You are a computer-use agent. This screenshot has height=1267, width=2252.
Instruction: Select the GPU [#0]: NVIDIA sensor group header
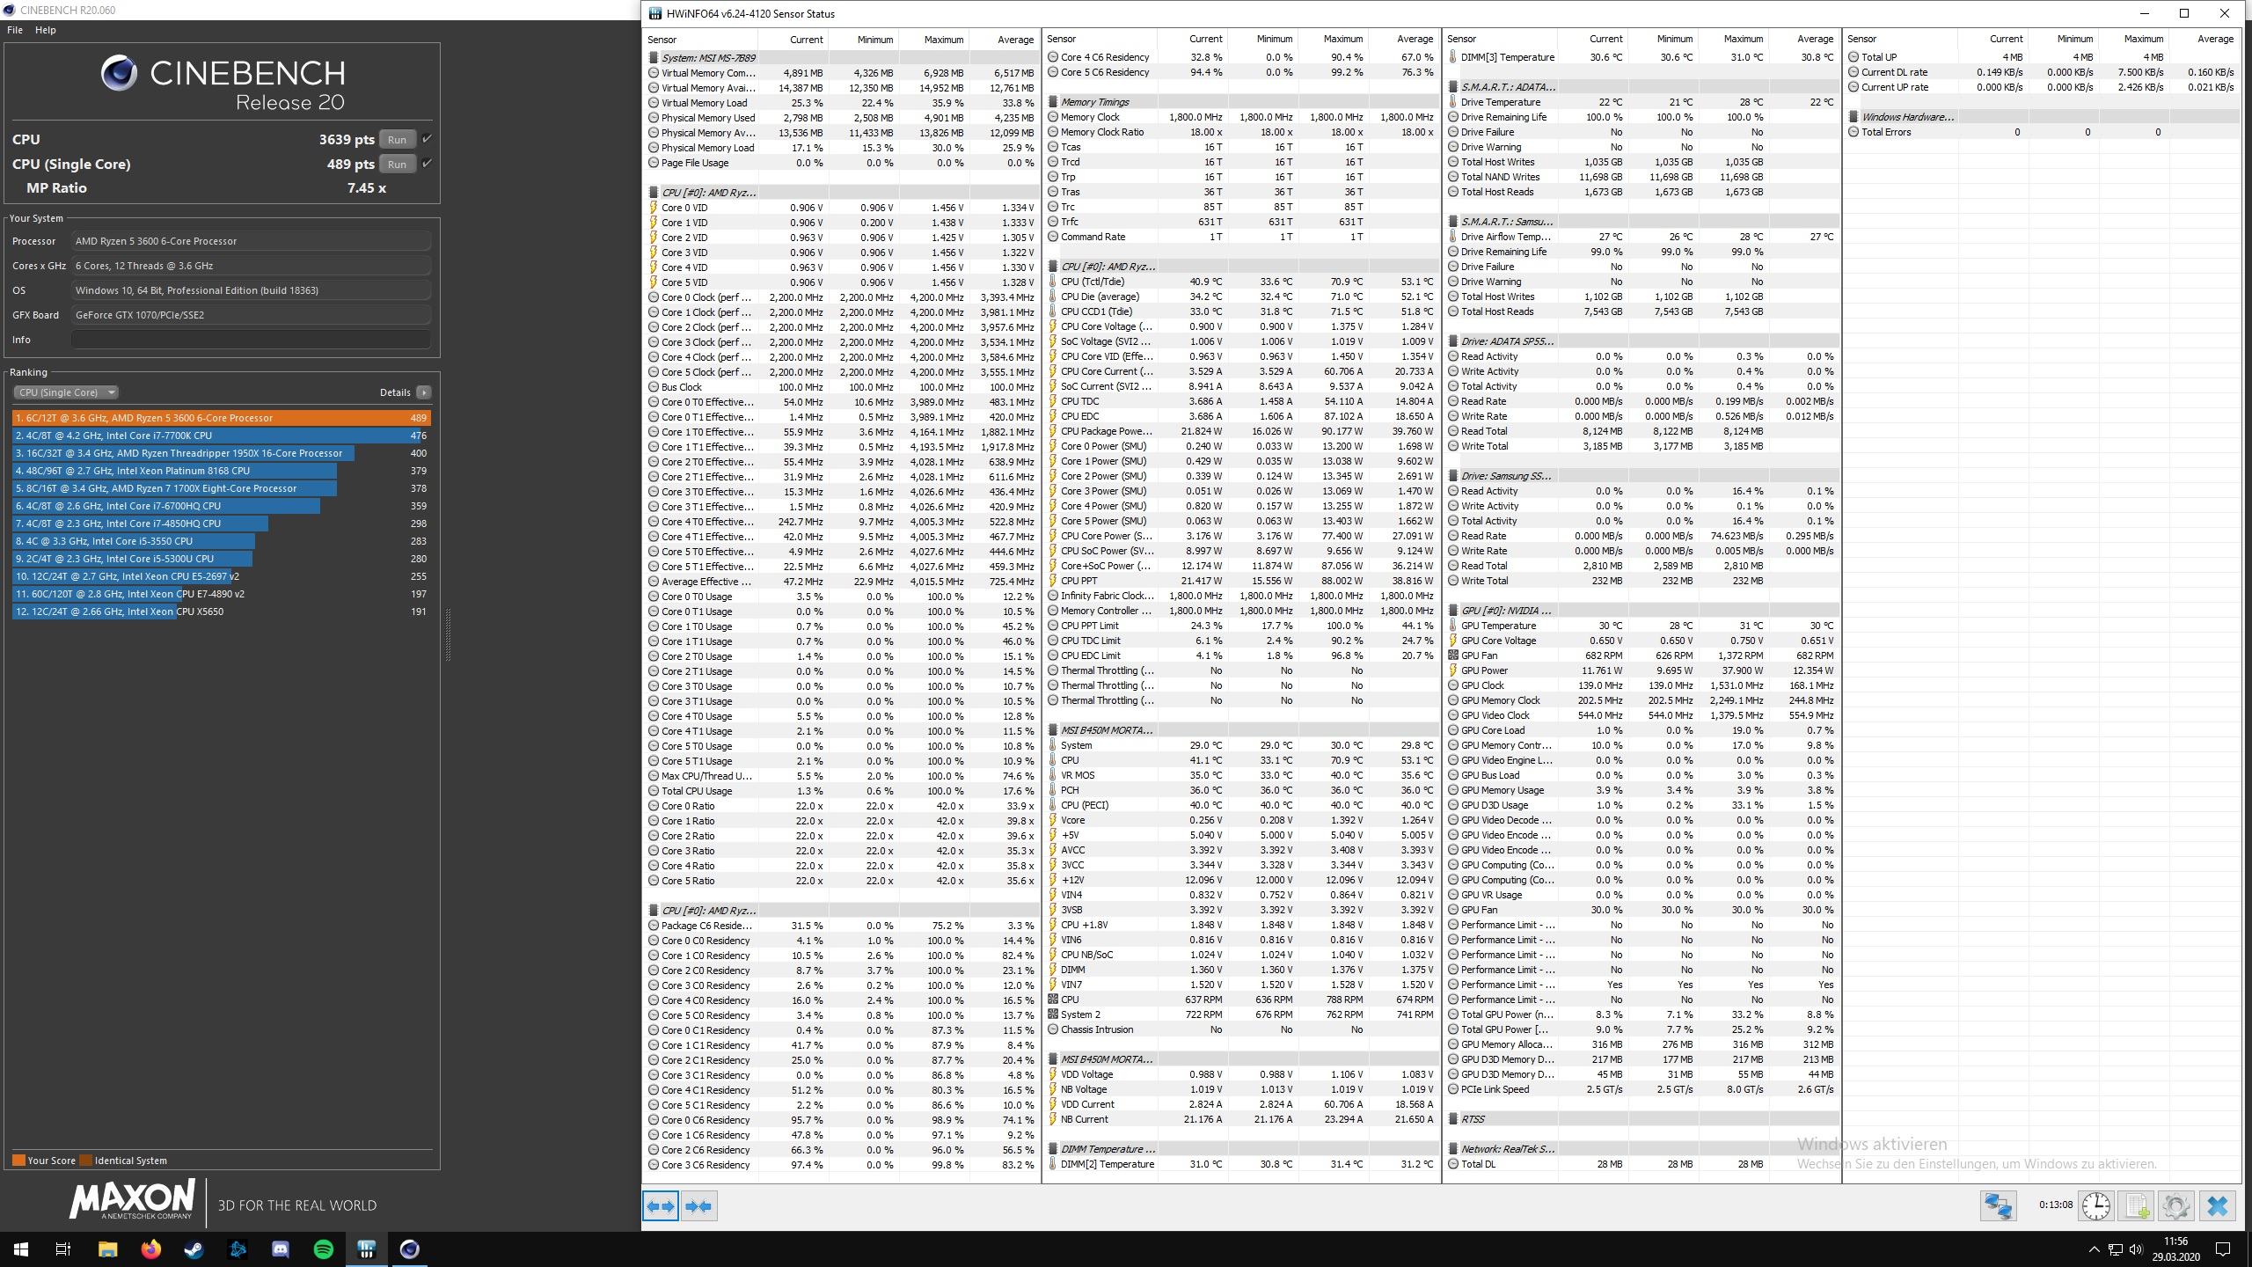[1641, 611]
